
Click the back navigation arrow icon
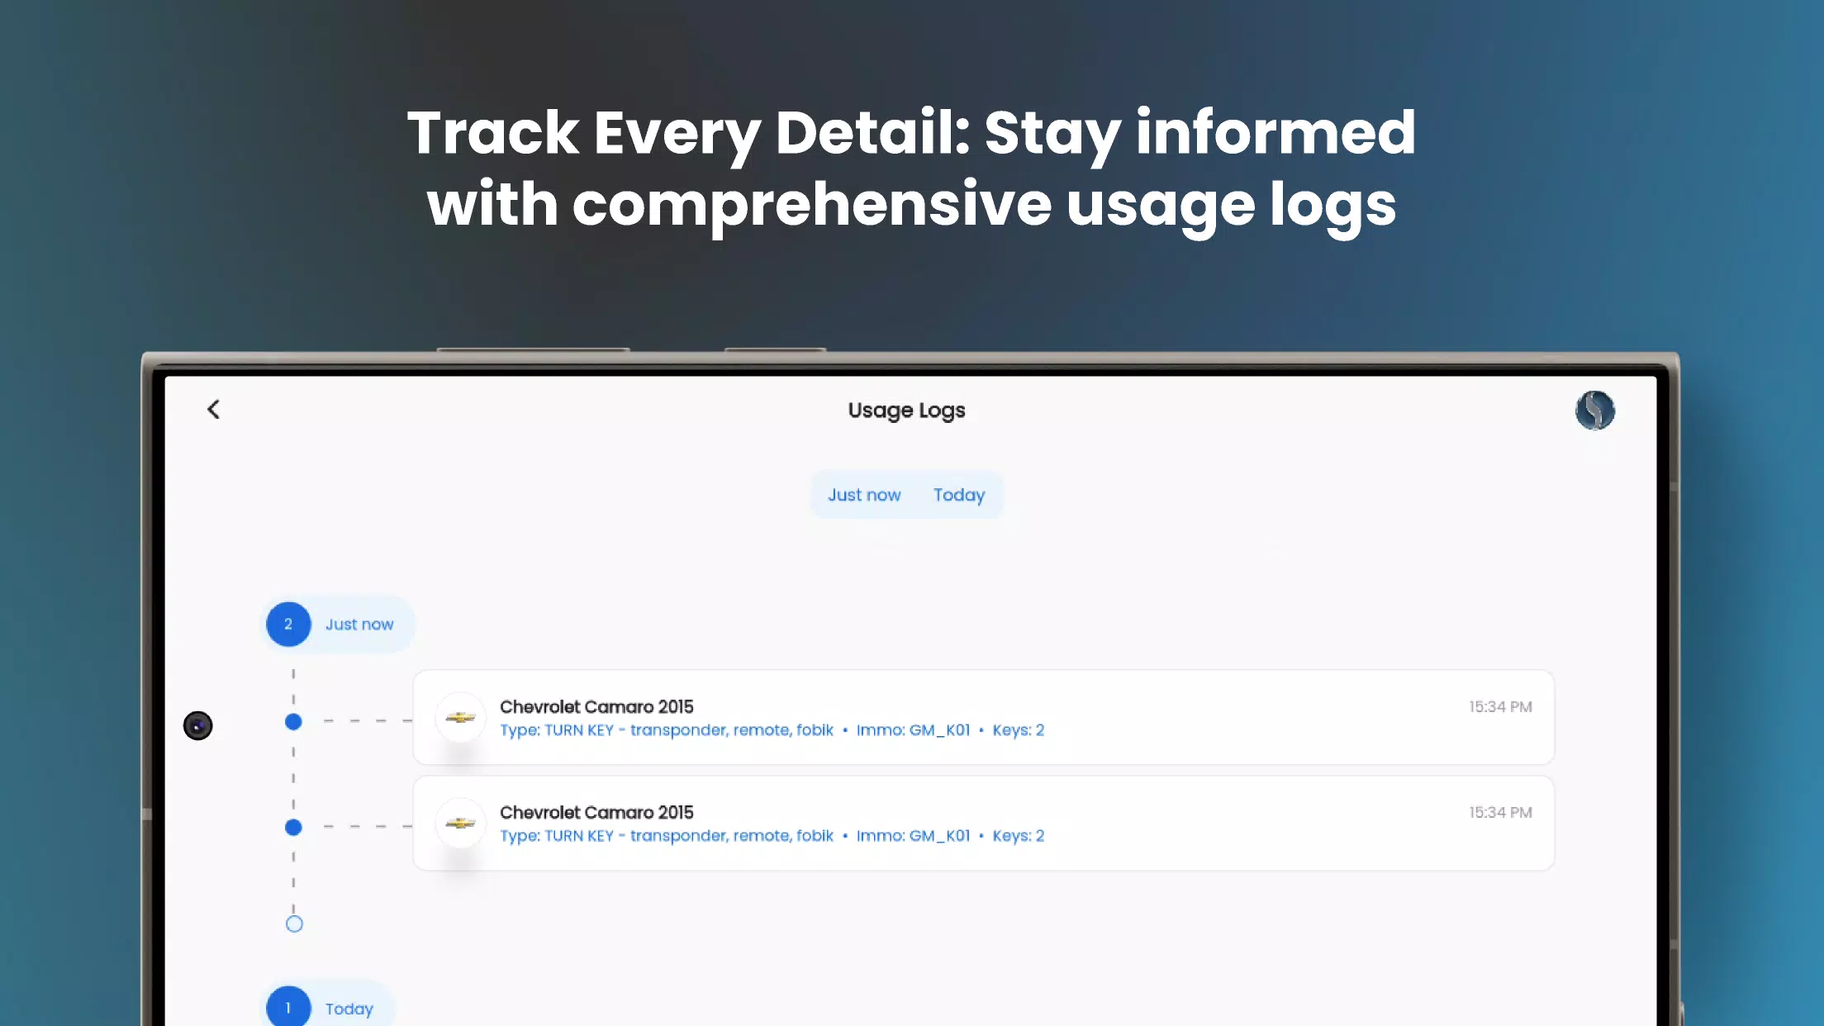[213, 408]
